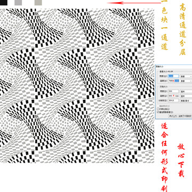This screenshot has width=192, height=192.
Task: Open the pixel width unit dropdown
Action: [x=186, y=76]
